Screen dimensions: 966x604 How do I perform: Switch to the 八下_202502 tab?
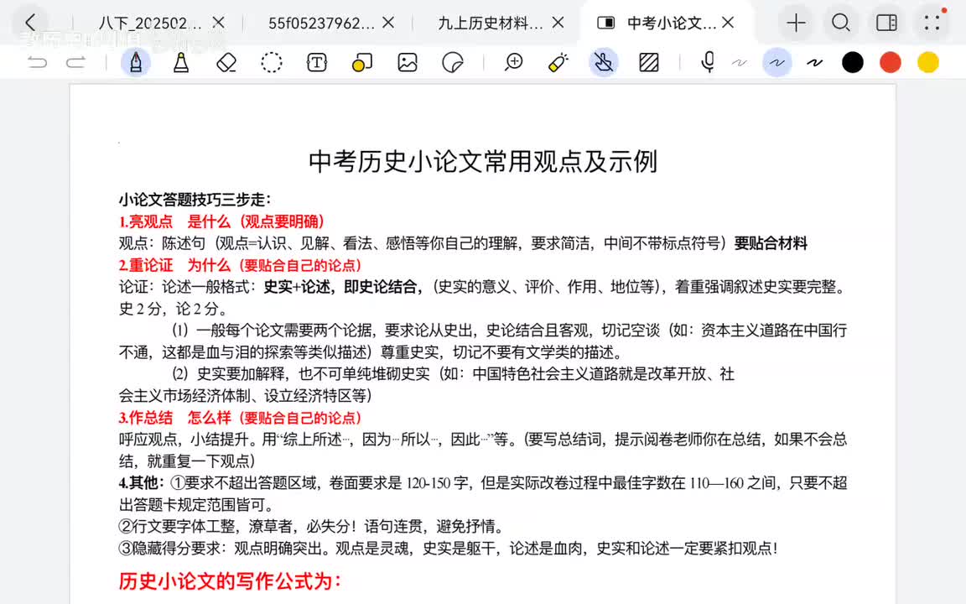click(x=150, y=23)
